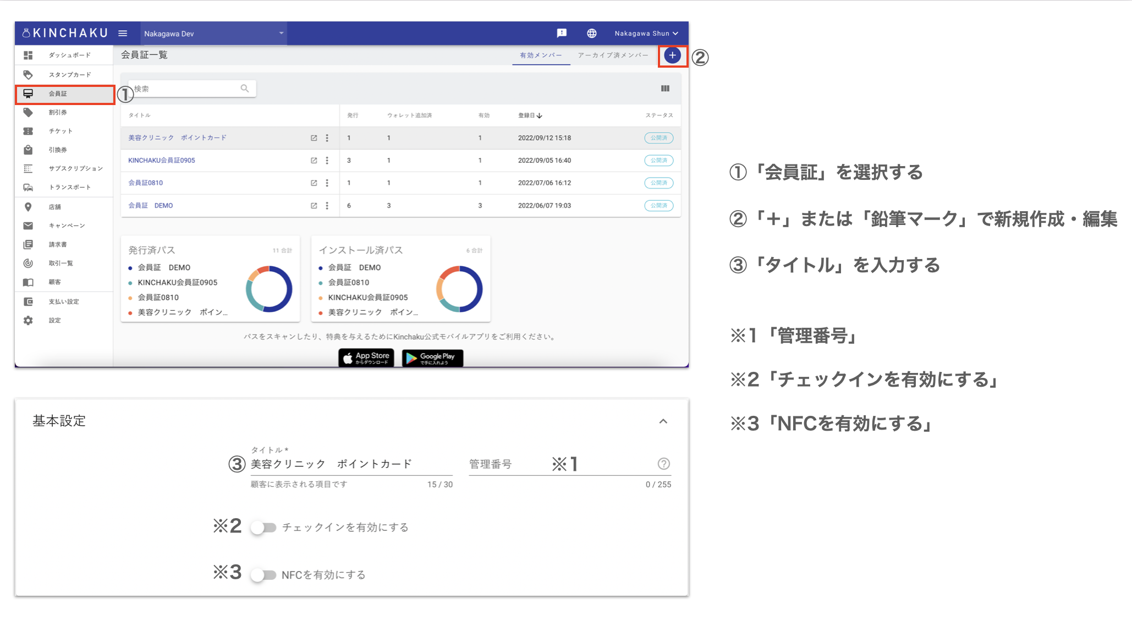Click the feedback message icon in header
The width and height of the screenshot is (1132, 637).
[x=562, y=34]
